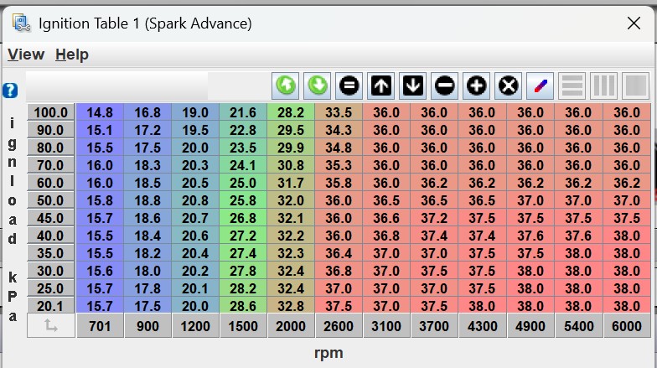
Task: Click the black minus circle icon
Action: 444,86
